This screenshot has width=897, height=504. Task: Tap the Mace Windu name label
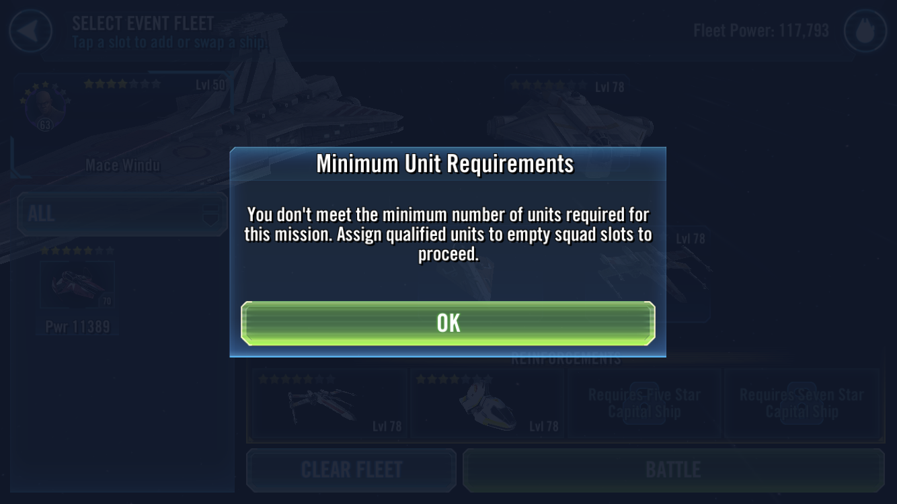pyautogui.click(x=122, y=165)
